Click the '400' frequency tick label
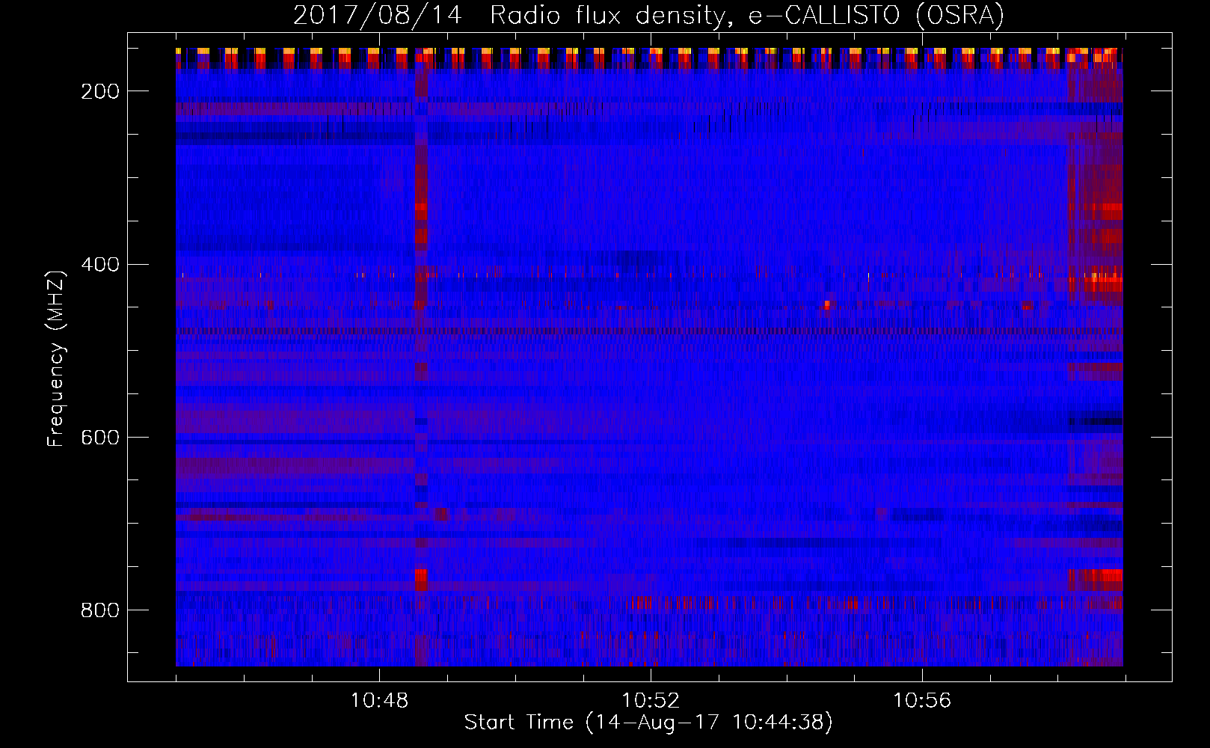The image size is (1210, 748). 100,265
